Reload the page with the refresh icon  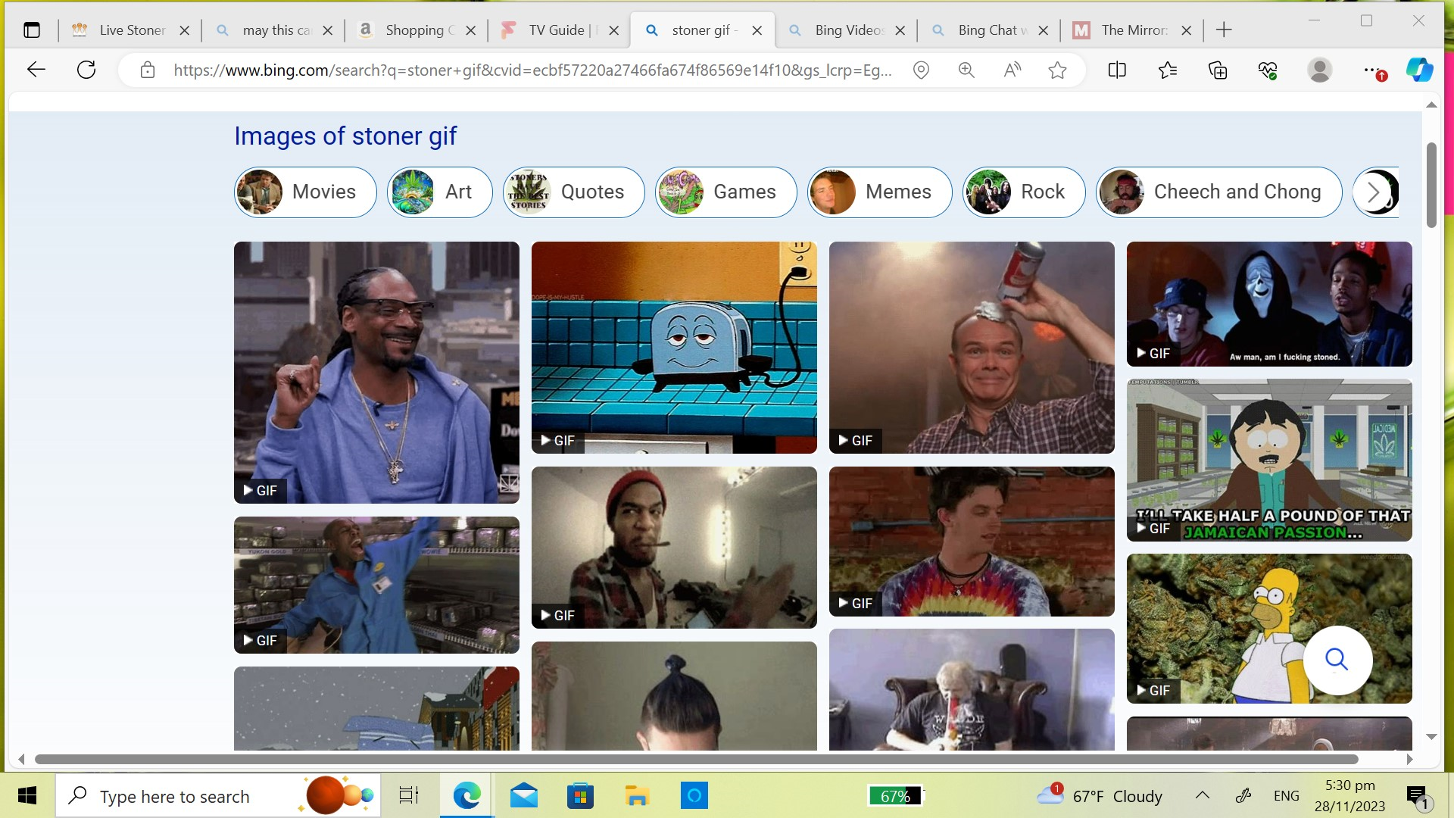tap(86, 70)
